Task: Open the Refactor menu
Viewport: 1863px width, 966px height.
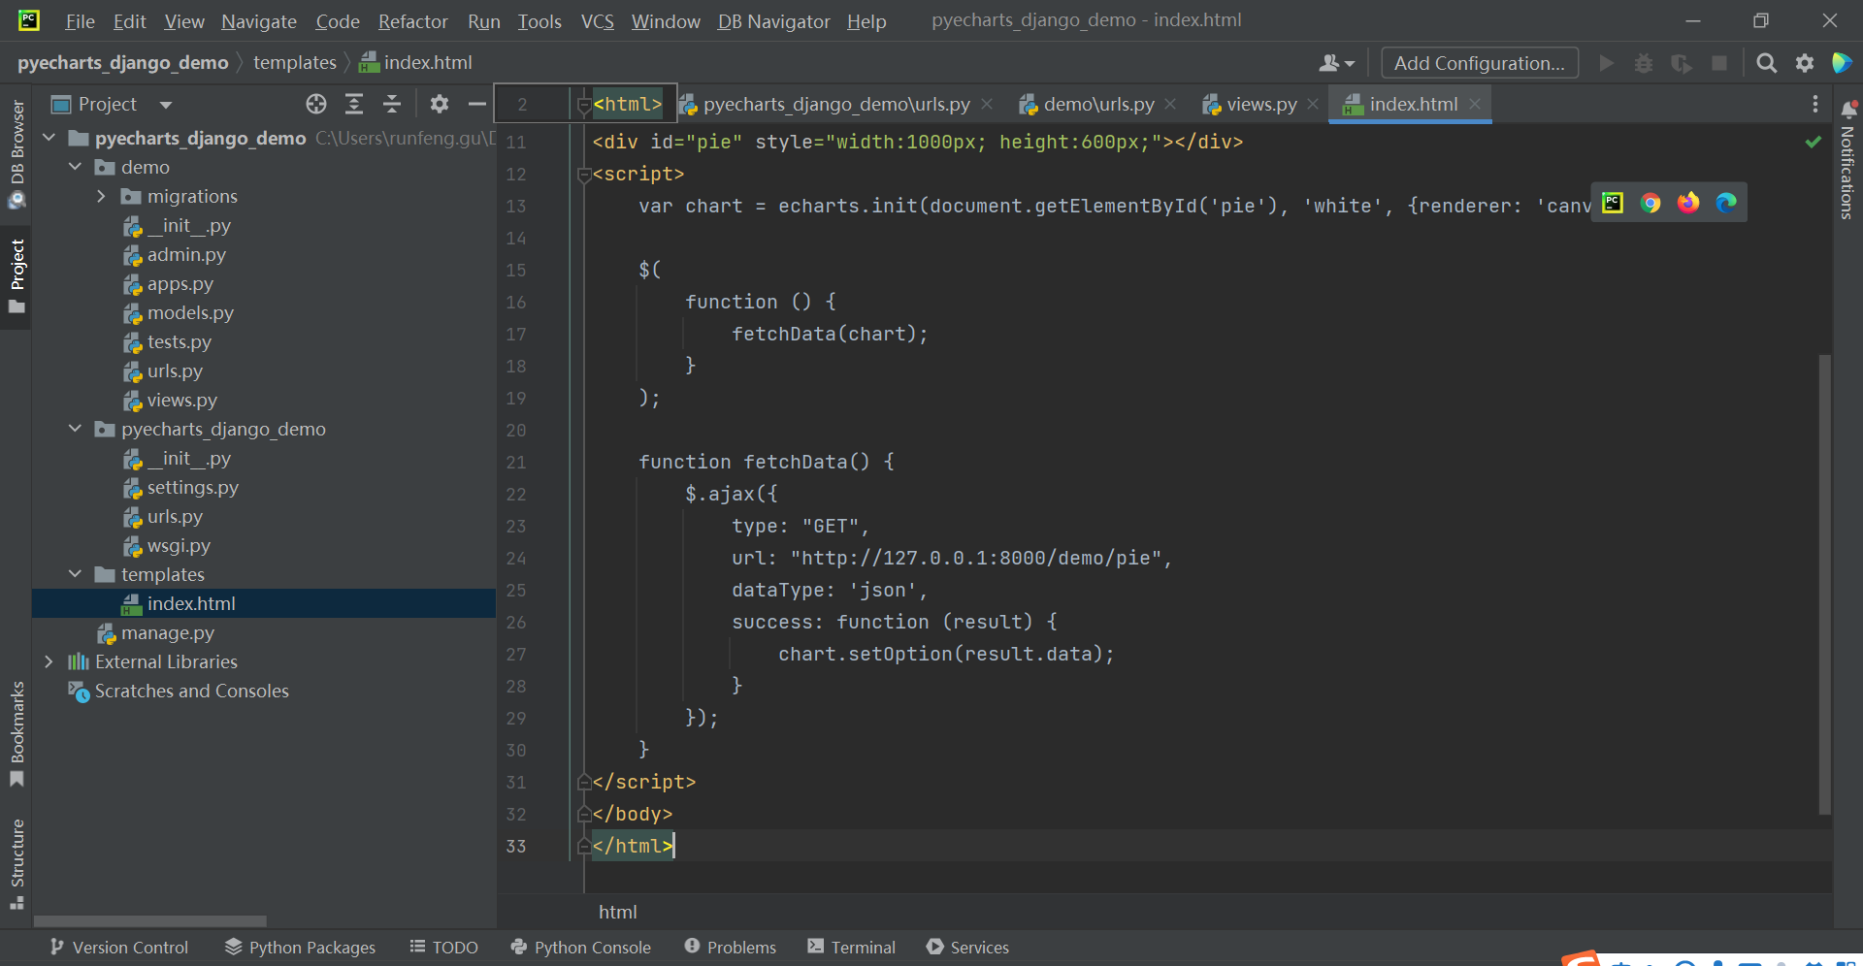Action: click(x=412, y=21)
